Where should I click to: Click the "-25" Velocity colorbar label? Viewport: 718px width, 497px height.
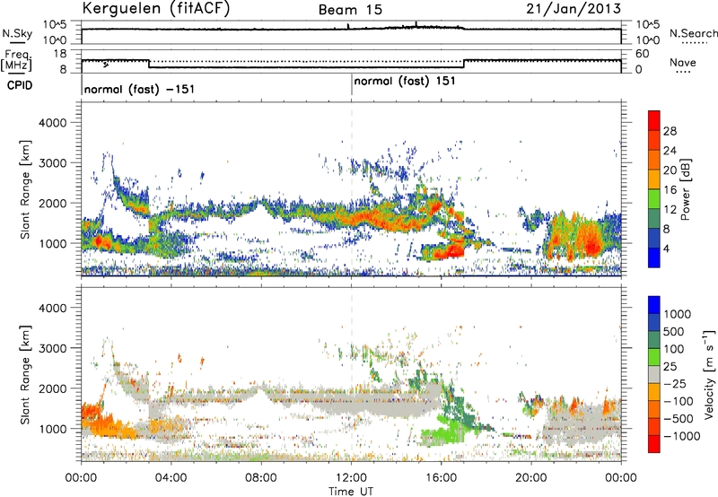(x=675, y=383)
